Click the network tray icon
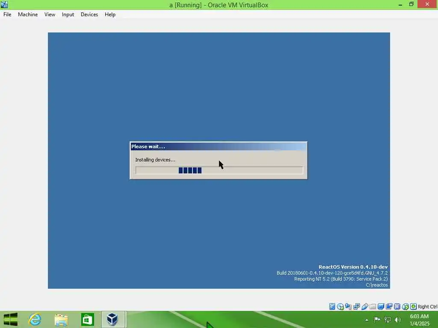The image size is (438, 328). point(388,319)
